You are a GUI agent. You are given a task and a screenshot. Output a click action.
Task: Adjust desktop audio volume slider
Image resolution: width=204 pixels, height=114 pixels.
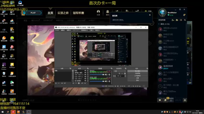tap(97, 74)
